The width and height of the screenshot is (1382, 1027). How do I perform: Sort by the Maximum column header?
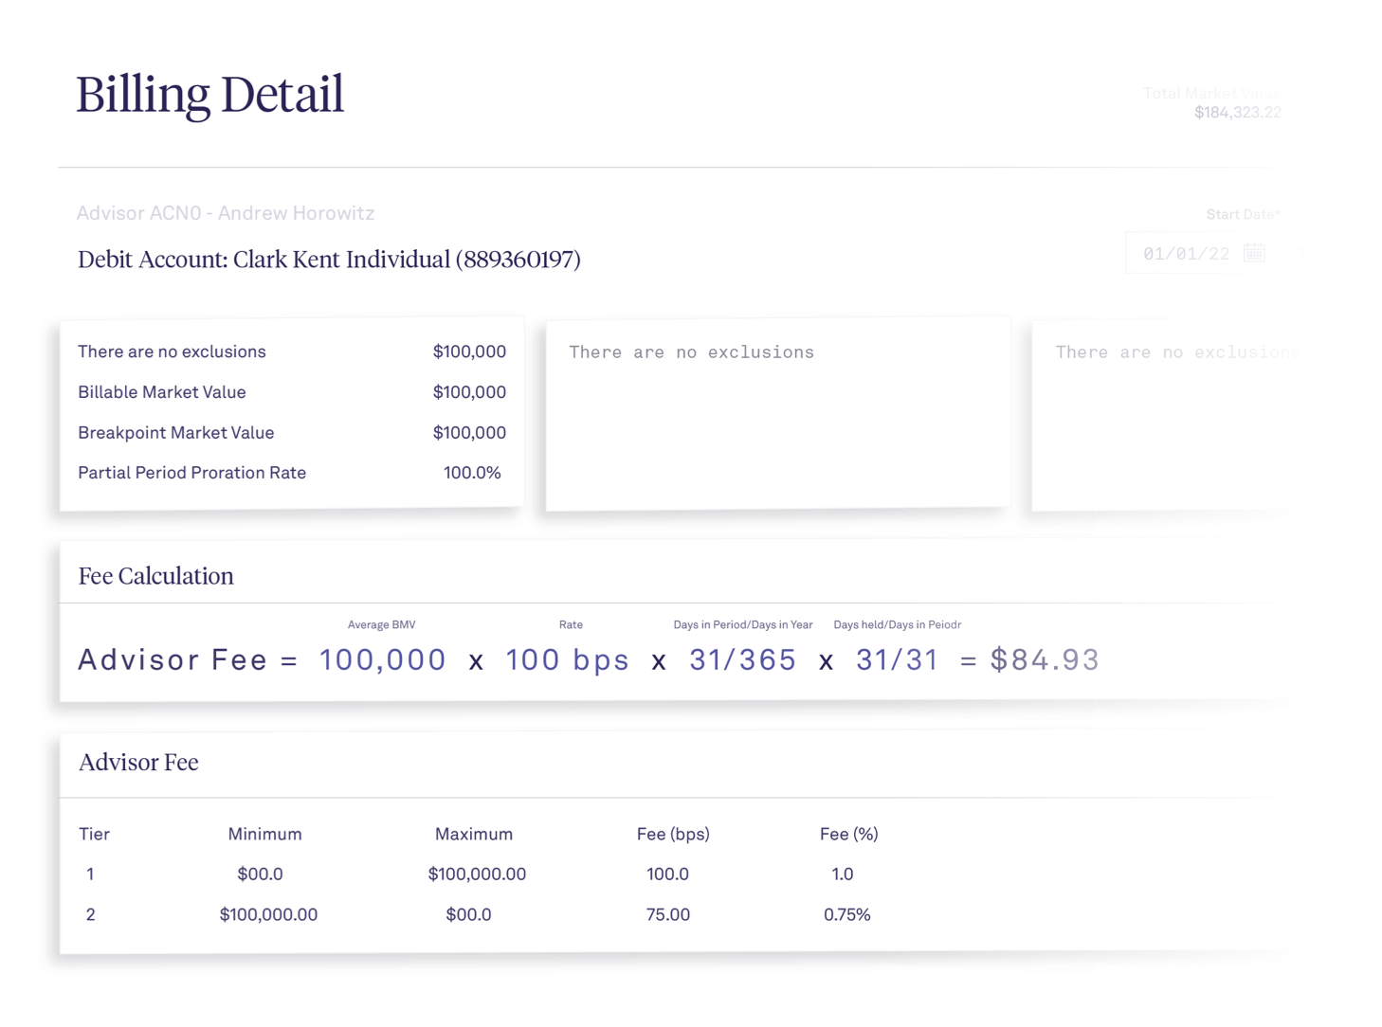coord(474,835)
